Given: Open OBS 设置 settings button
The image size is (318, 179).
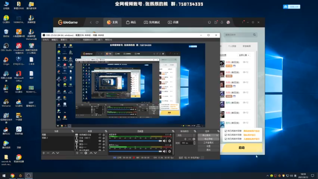Looking at the screenshot, I should point(208,146).
